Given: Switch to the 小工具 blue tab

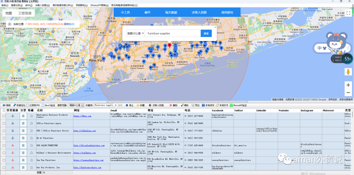Looking at the screenshot, I should [x=125, y=12].
